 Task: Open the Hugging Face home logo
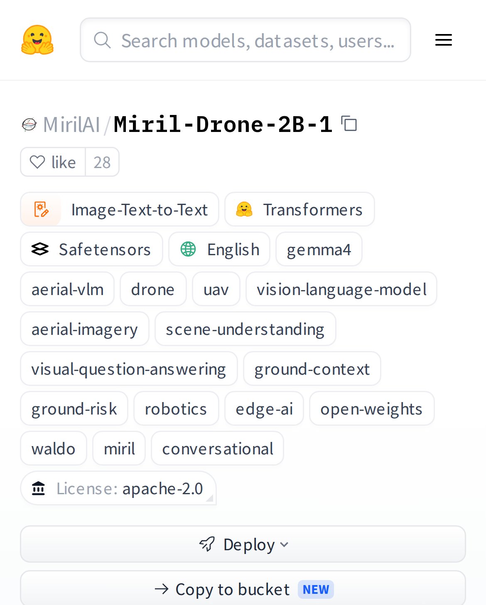pyautogui.click(x=37, y=40)
